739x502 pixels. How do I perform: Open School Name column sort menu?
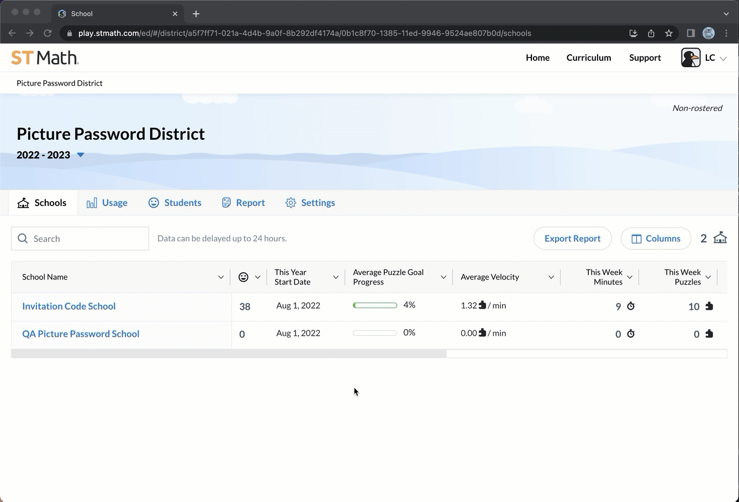coord(221,277)
